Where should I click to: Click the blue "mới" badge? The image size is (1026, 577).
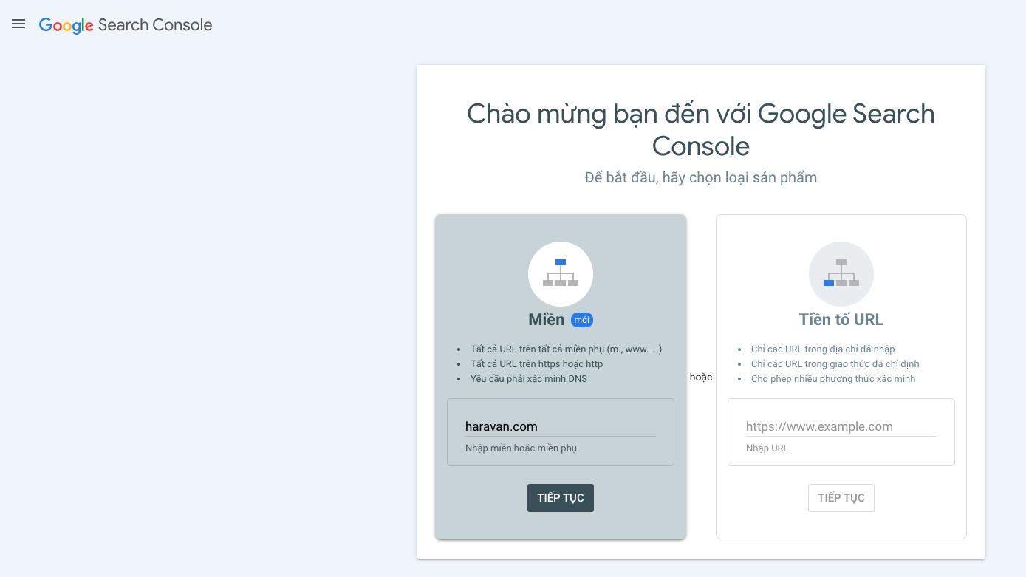pos(582,320)
